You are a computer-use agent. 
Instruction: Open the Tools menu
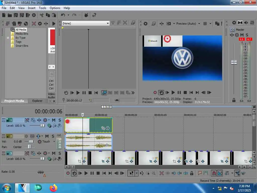(42, 8)
